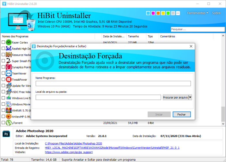The width and height of the screenshot is (226, 162).
Task: Click the program list scroll up arrow
Action: 223,36
